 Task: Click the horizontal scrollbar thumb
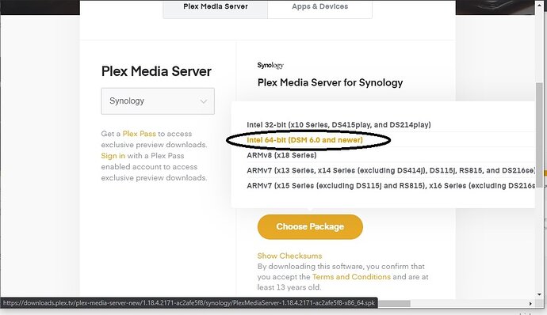click(394, 303)
